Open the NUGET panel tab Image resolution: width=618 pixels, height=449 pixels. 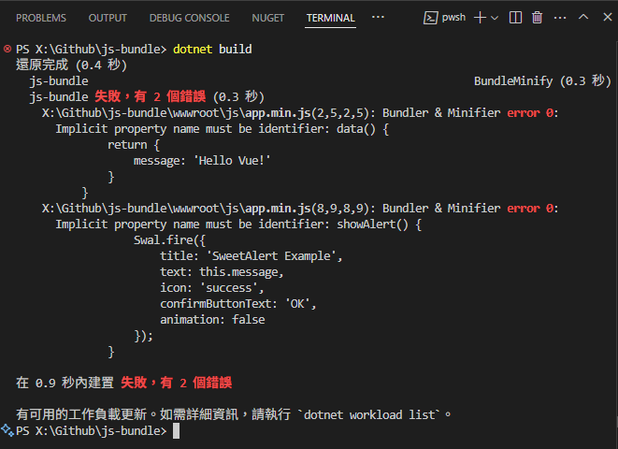coord(267,18)
